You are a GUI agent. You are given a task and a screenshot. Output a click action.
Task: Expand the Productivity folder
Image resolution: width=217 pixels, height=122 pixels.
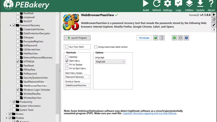[10, 102]
